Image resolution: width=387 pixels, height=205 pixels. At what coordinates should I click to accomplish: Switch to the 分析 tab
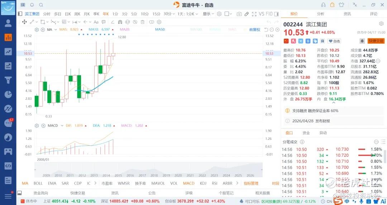(321, 14)
